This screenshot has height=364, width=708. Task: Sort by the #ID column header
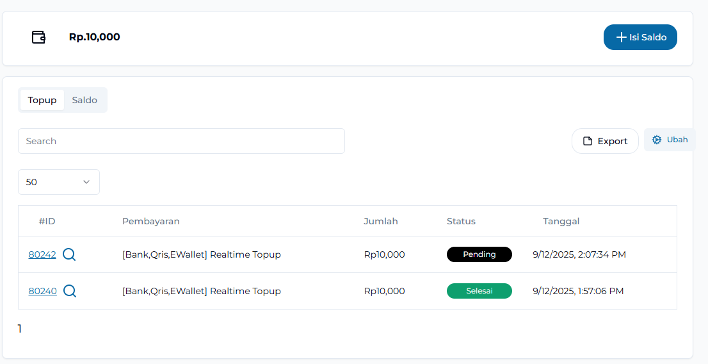tap(47, 221)
